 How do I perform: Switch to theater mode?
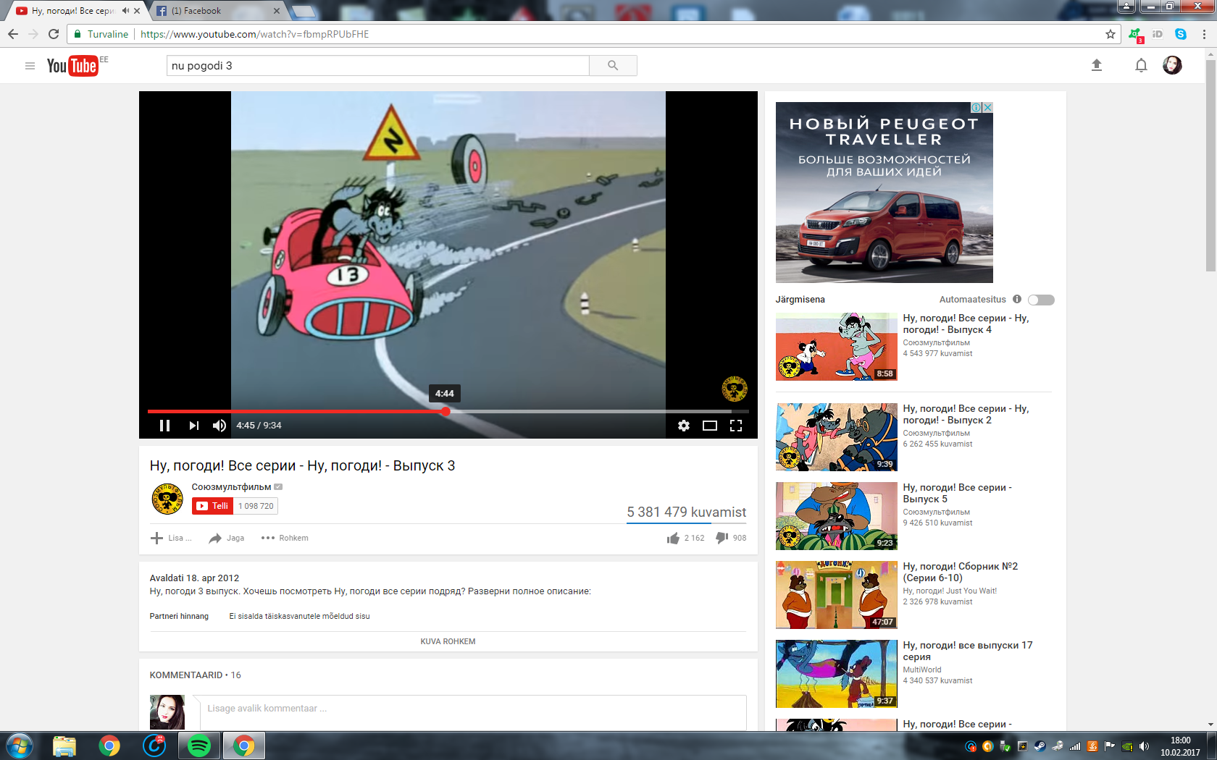710,426
